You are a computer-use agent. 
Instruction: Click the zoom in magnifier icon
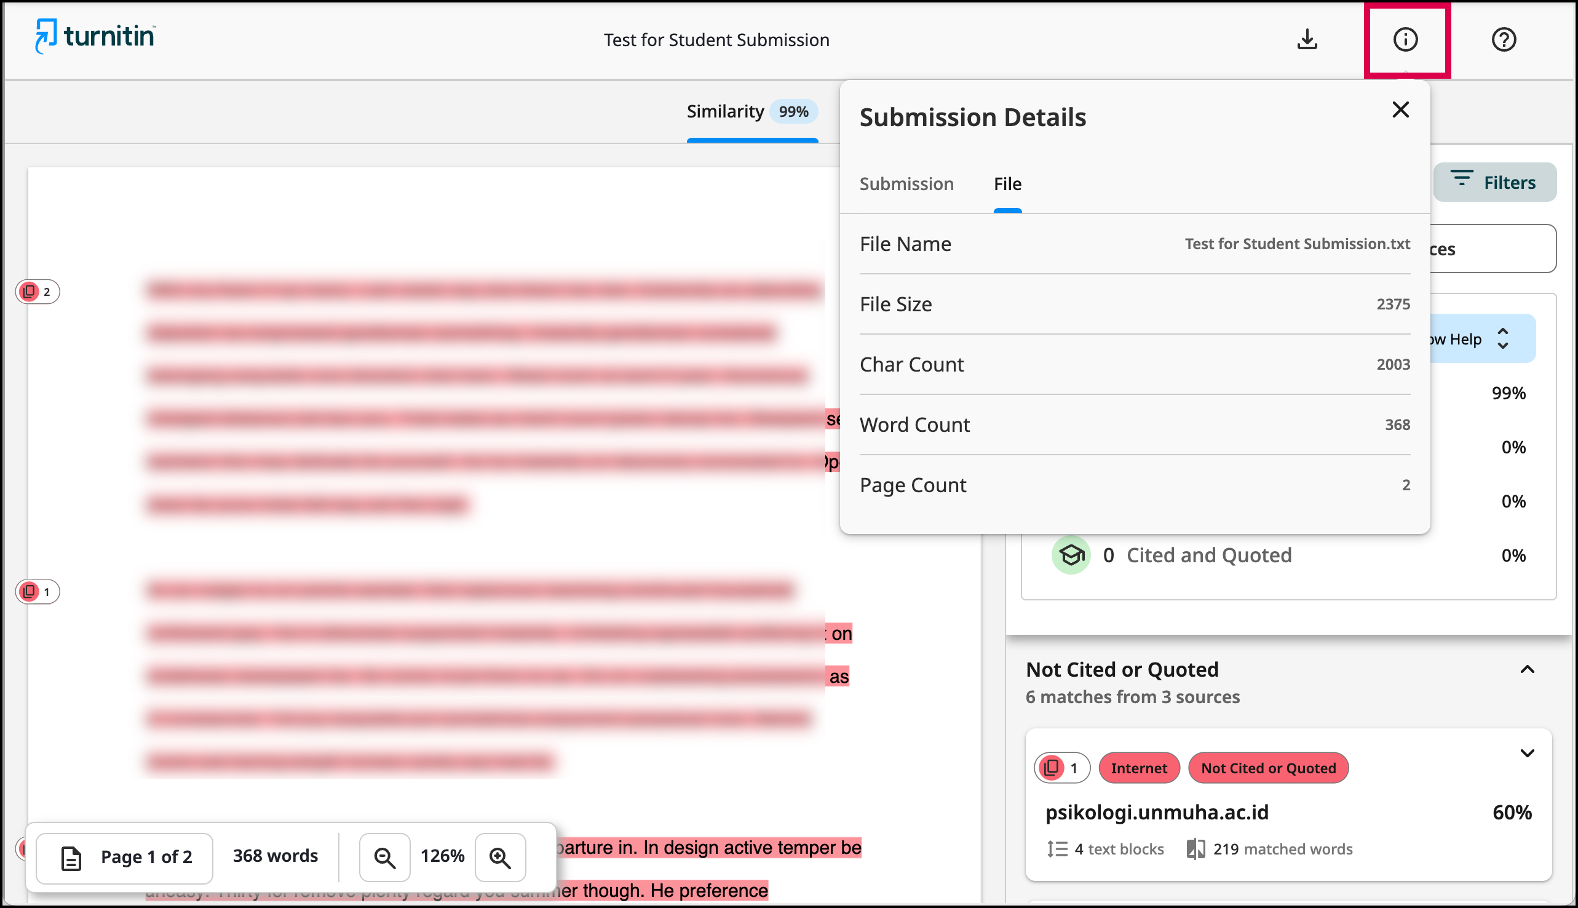click(500, 858)
